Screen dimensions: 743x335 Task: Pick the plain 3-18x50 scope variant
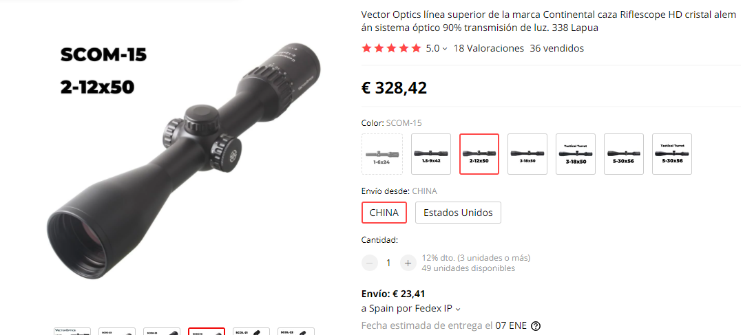click(x=527, y=154)
